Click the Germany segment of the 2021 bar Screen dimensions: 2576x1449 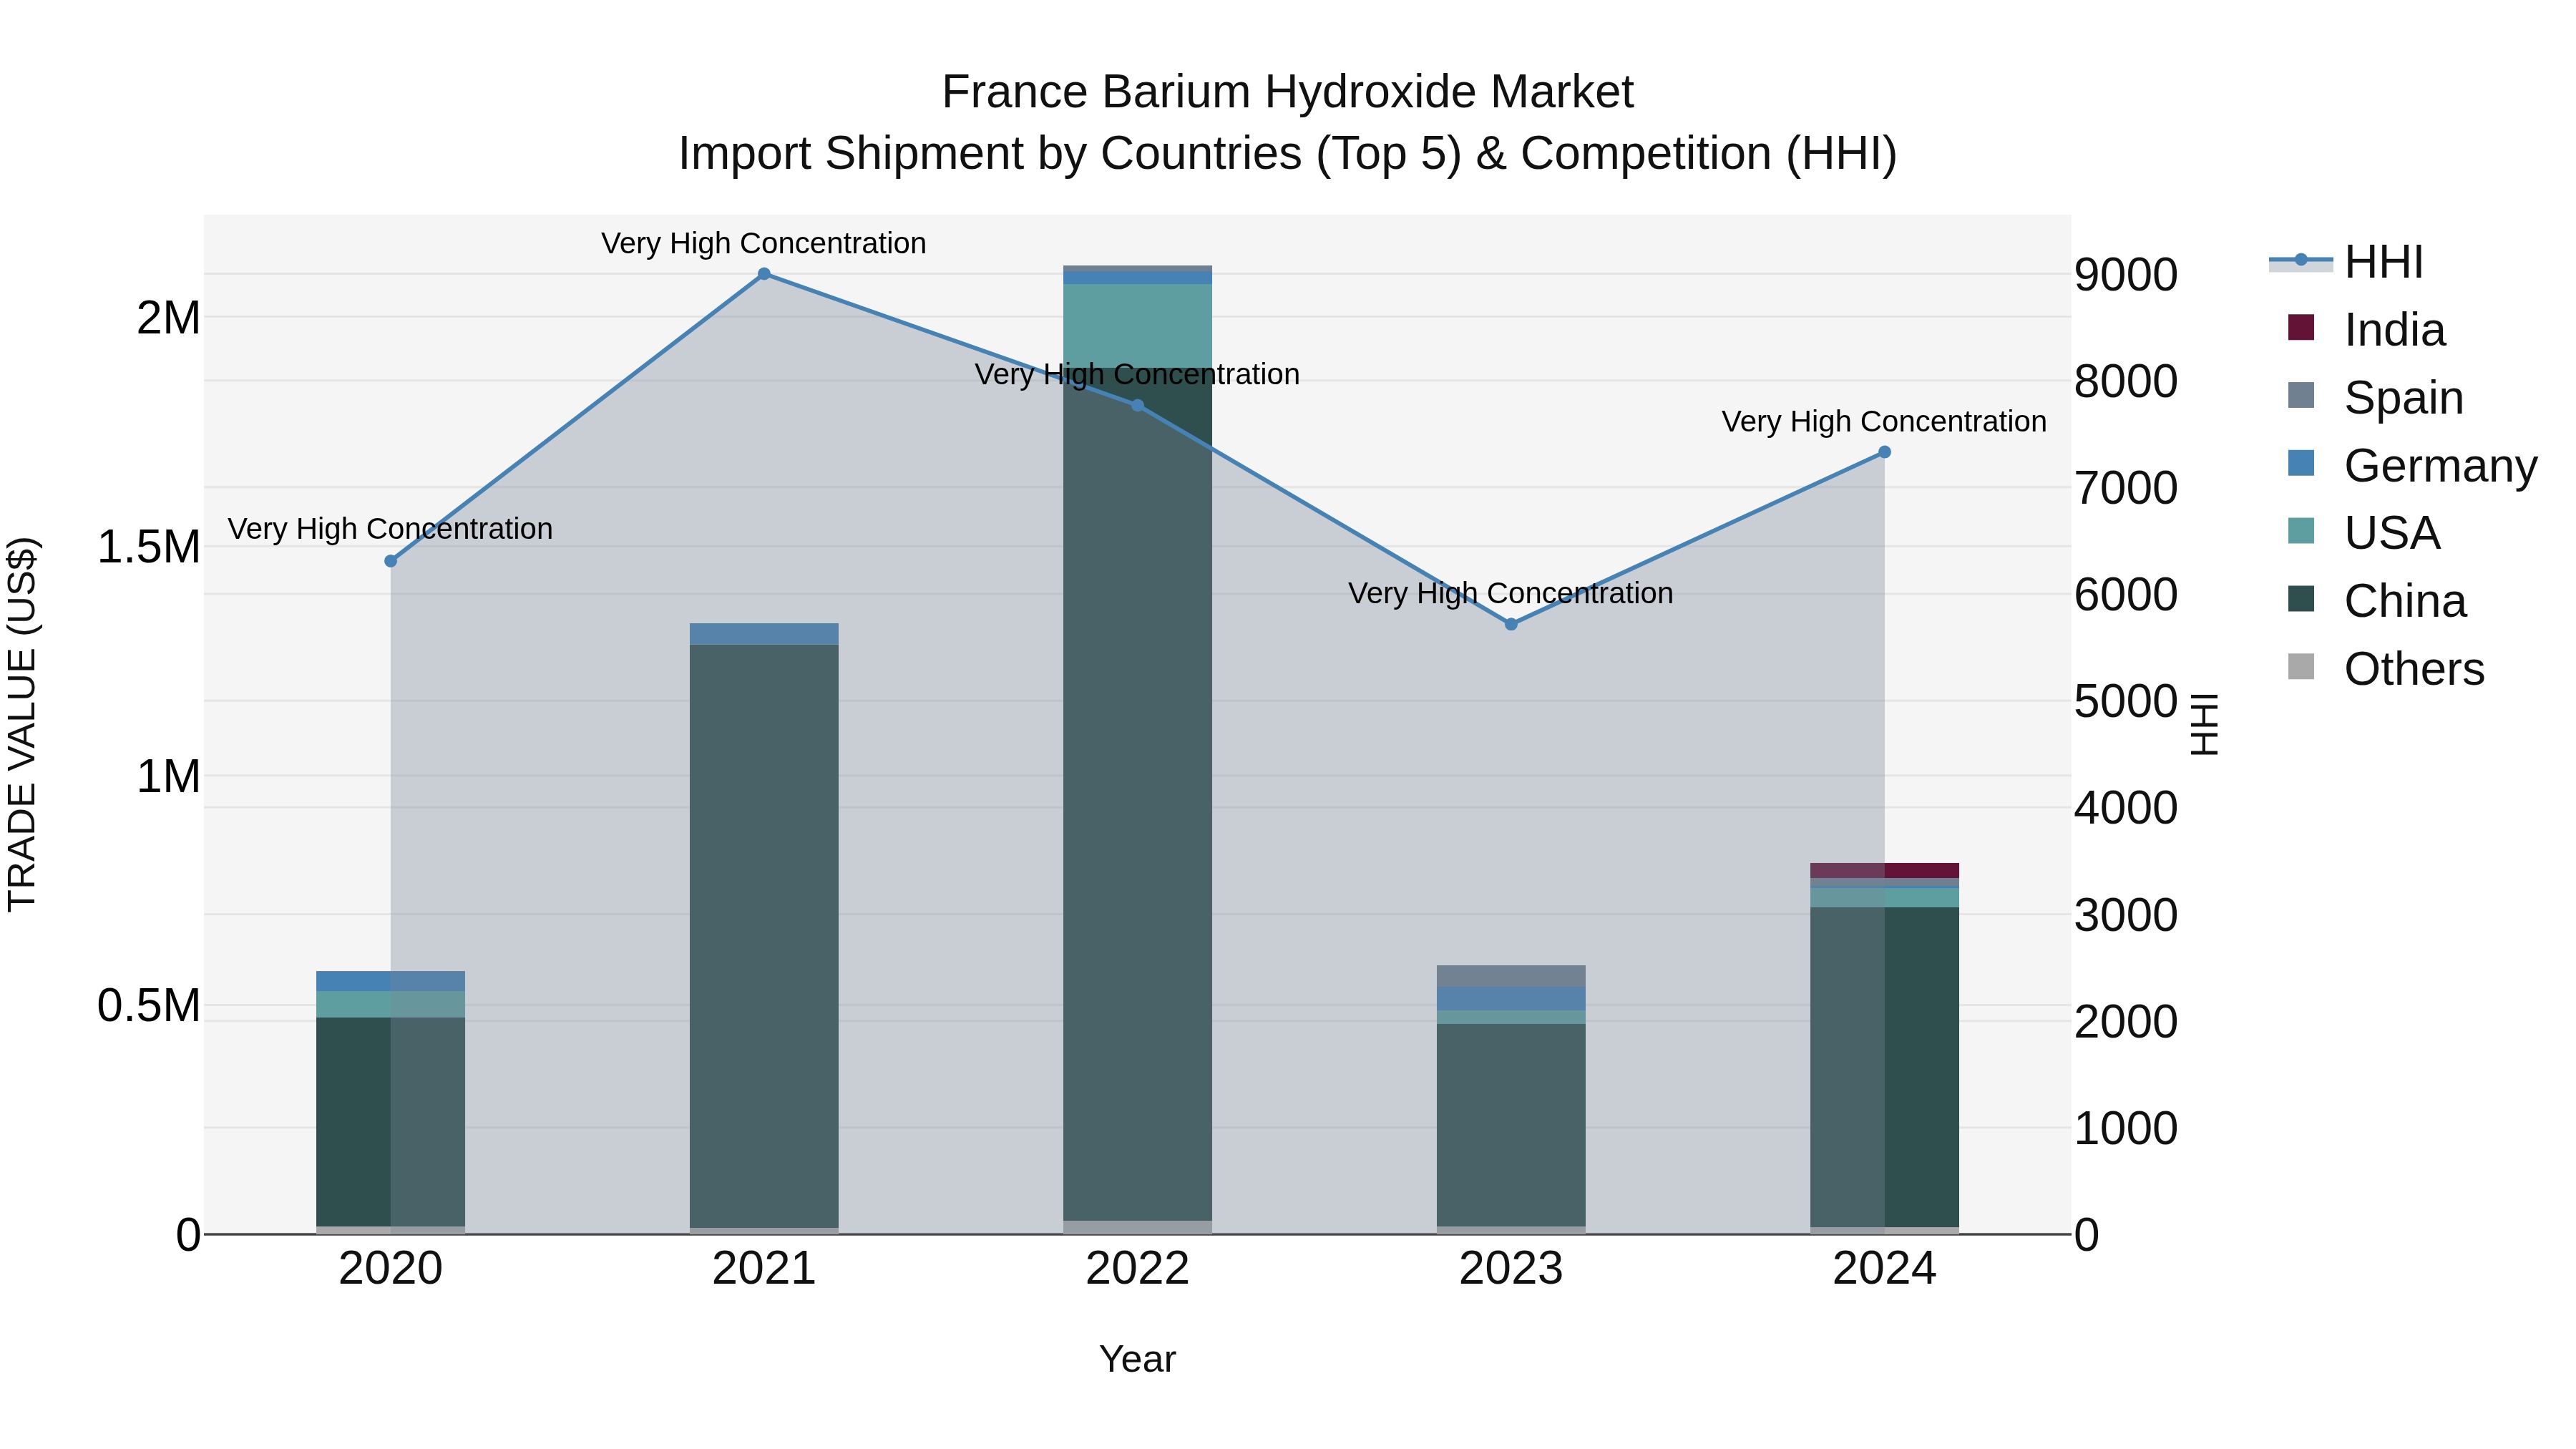point(764,634)
